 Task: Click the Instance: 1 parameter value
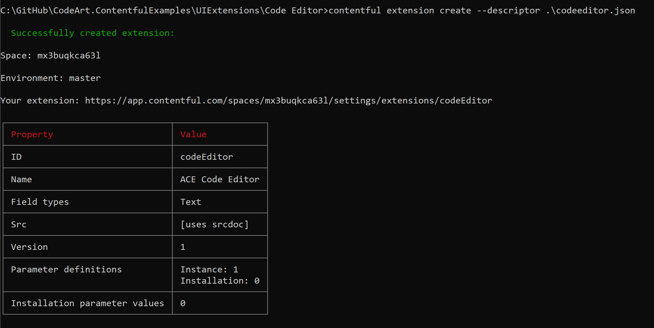[x=210, y=269]
